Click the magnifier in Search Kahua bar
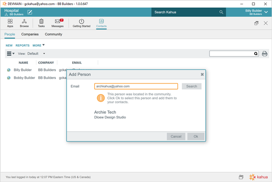 221,12
